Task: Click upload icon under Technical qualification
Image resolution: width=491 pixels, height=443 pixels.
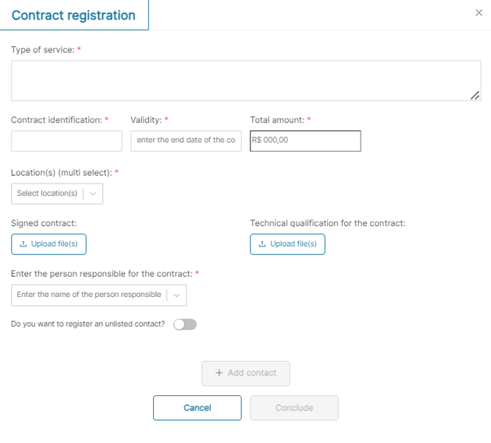Action: coord(262,245)
